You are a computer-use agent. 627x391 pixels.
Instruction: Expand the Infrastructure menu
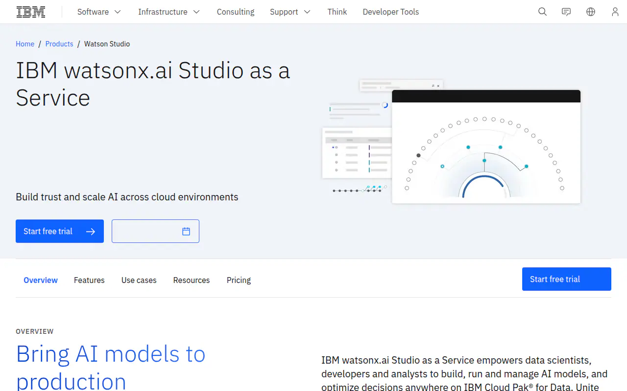pos(169,12)
